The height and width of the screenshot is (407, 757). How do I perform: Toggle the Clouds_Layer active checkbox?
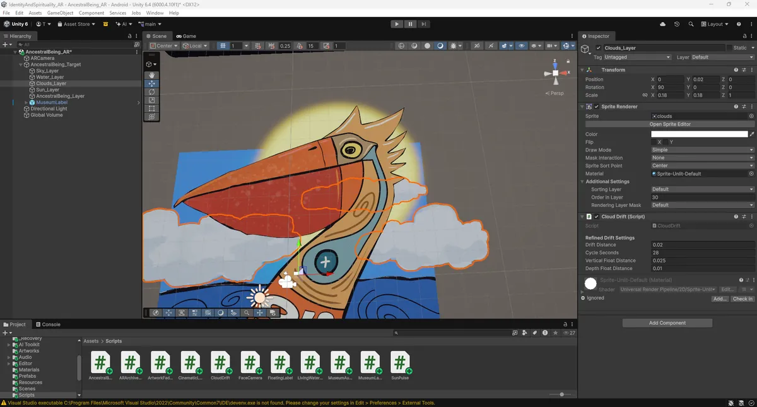[x=599, y=48]
